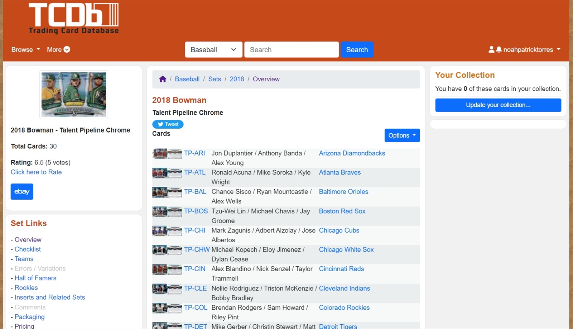Open TP-CHW card back thumbnail
The width and height of the screenshot is (573, 329).
[x=175, y=250]
